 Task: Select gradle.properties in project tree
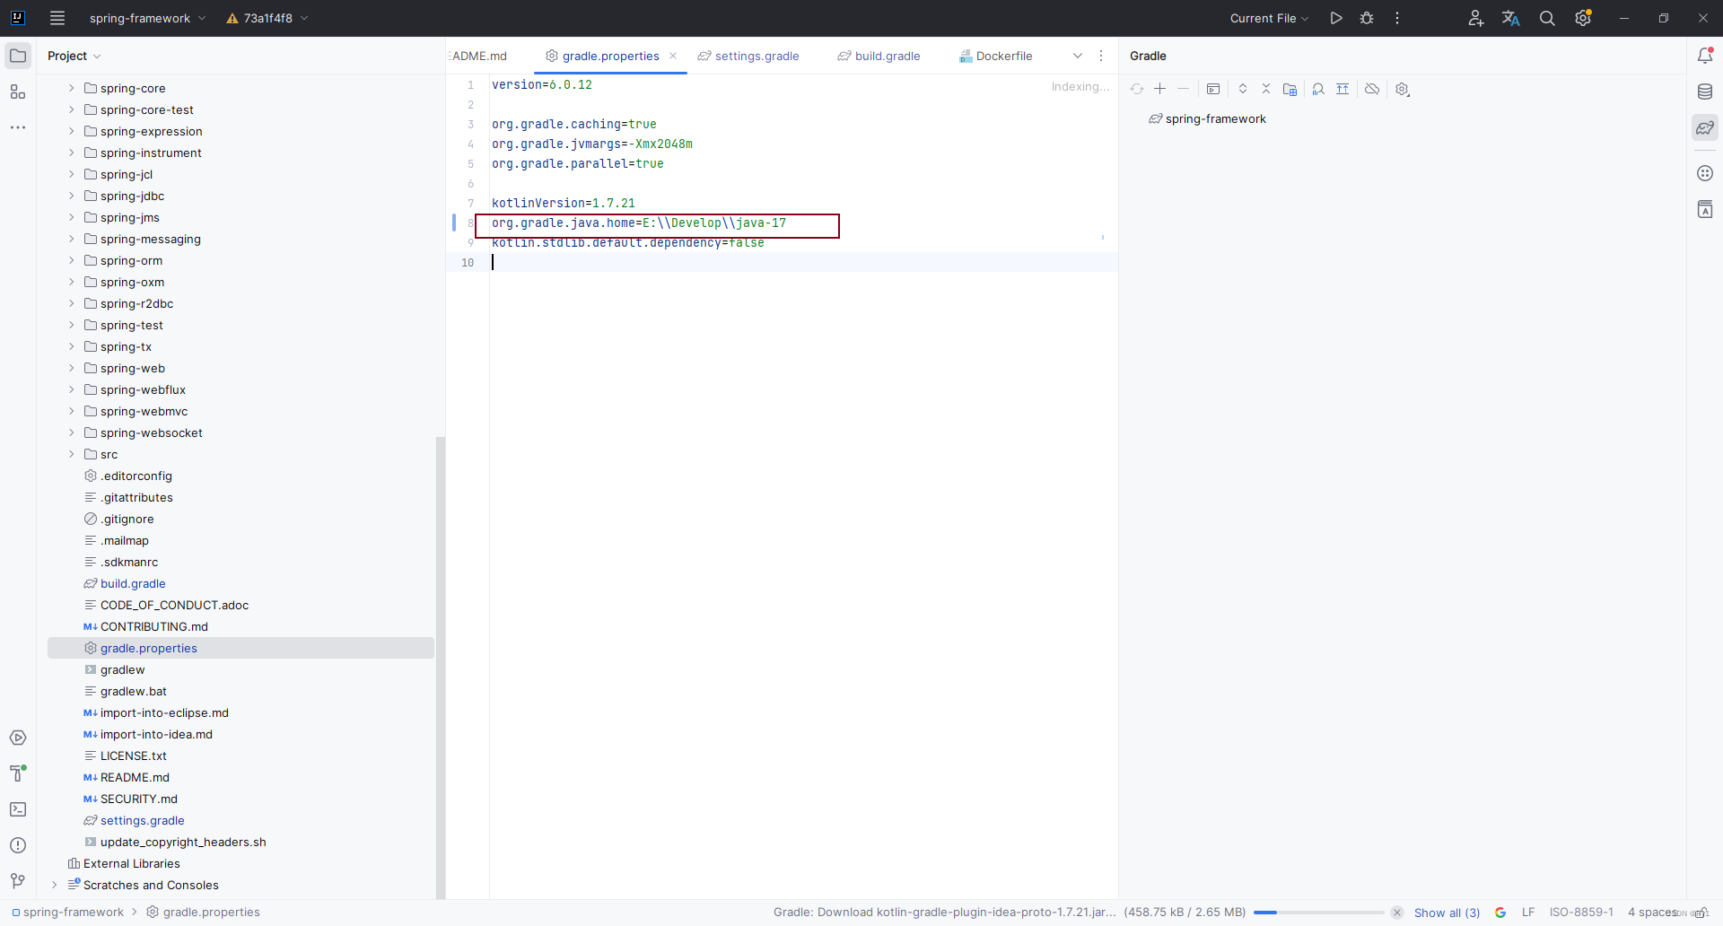coord(241,648)
